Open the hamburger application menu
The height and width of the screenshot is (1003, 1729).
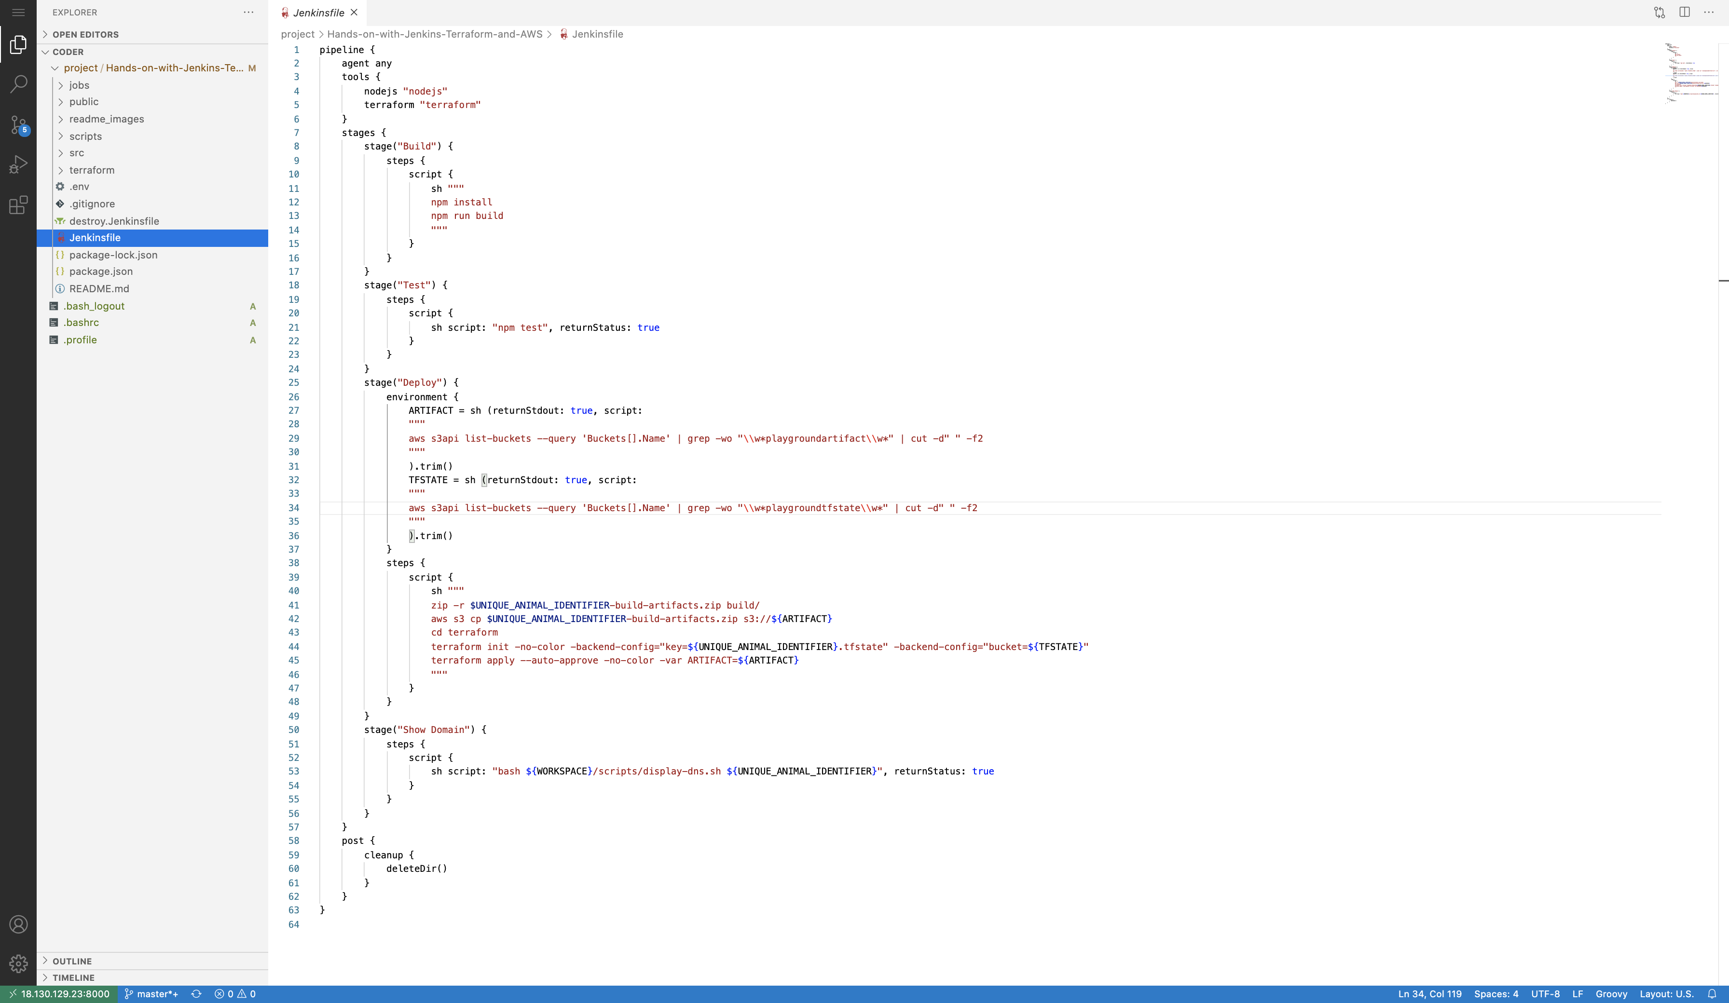(18, 13)
